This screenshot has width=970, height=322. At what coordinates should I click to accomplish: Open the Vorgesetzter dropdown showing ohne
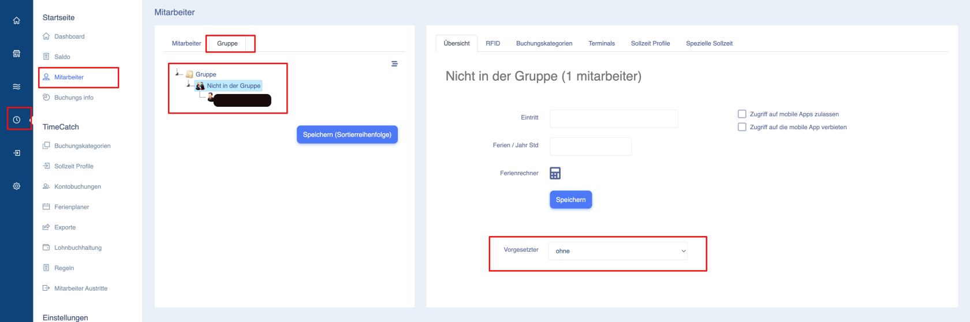point(617,251)
